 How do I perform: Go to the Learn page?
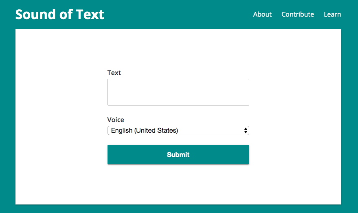coord(332,14)
